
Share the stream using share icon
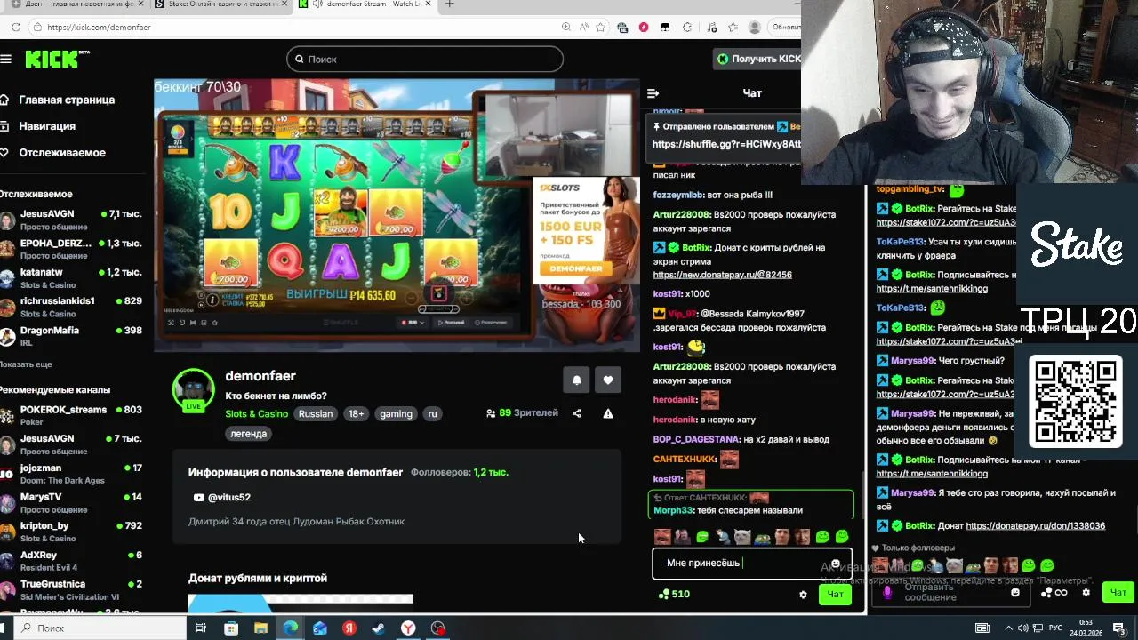[577, 413]
